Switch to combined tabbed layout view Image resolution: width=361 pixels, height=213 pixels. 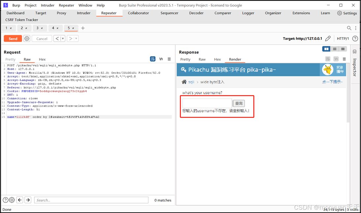(x=343, y=49)
